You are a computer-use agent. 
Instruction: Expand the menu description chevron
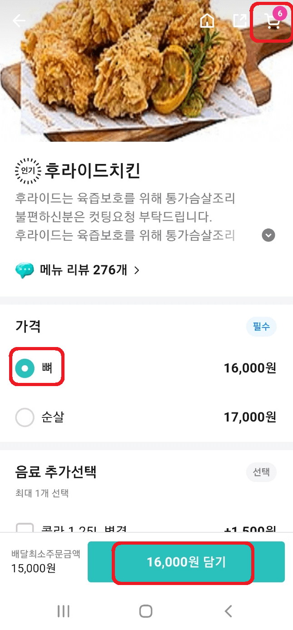[x=268, y=235]
